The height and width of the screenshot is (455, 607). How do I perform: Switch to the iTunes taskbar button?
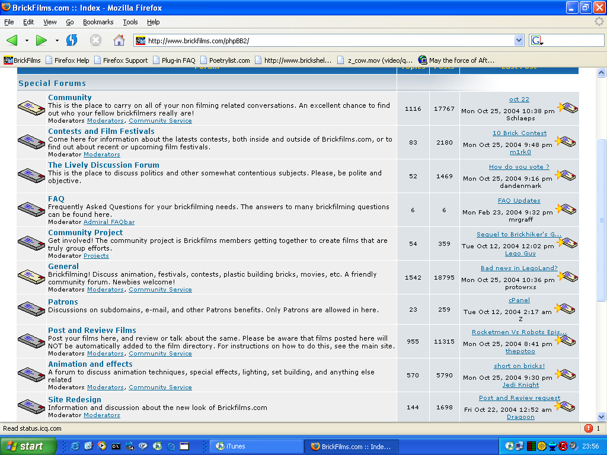(x=256, y=446)
